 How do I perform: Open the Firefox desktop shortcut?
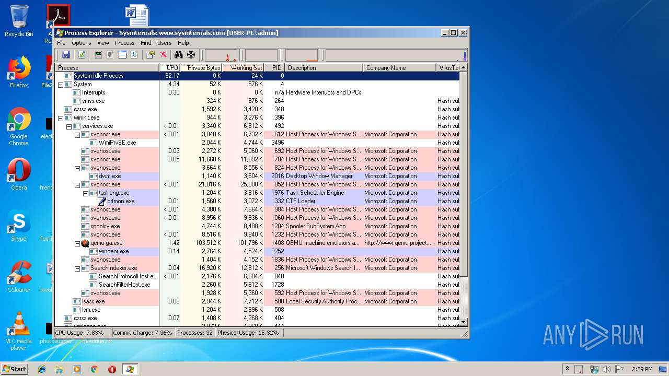pos(19,72)
